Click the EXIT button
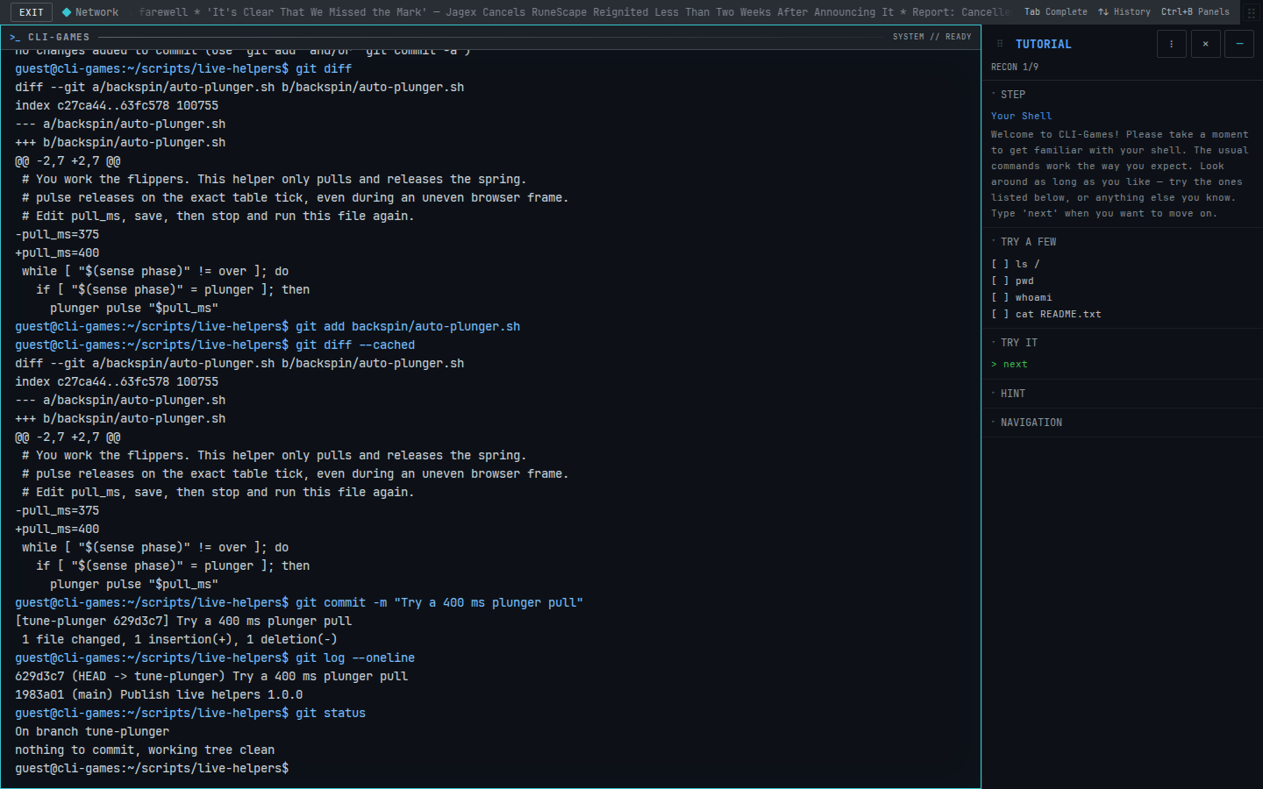Image resolution: width=1263 pixels, height=789 pixels. [x=32, y=12]
